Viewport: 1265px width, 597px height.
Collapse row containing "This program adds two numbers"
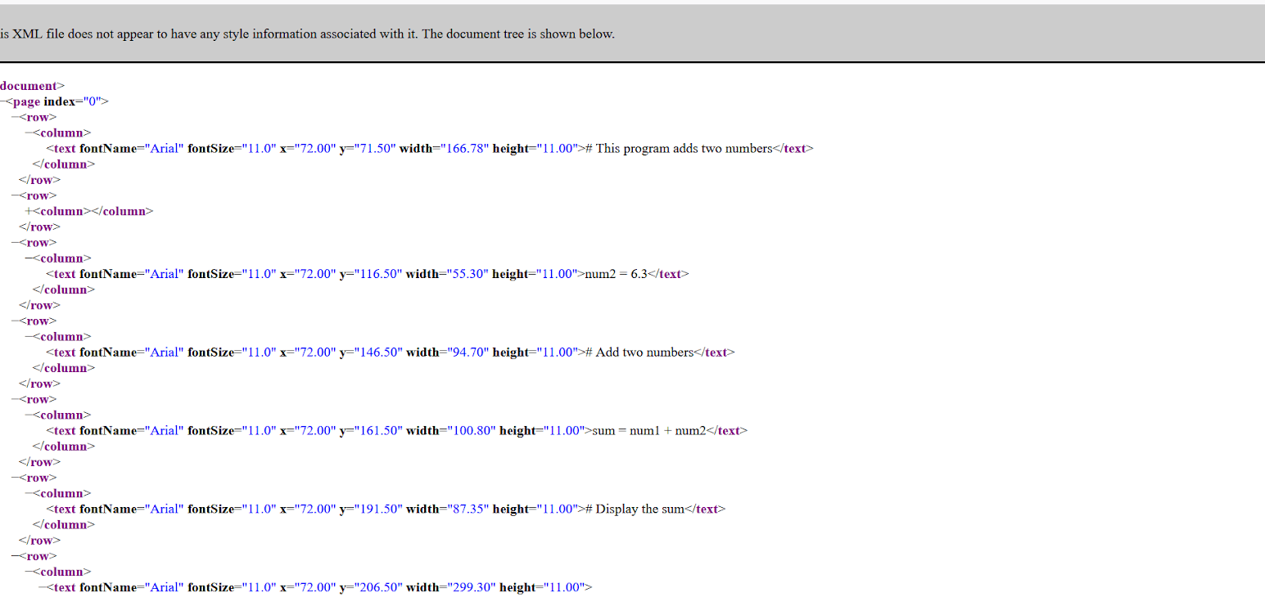pos(16,118)
